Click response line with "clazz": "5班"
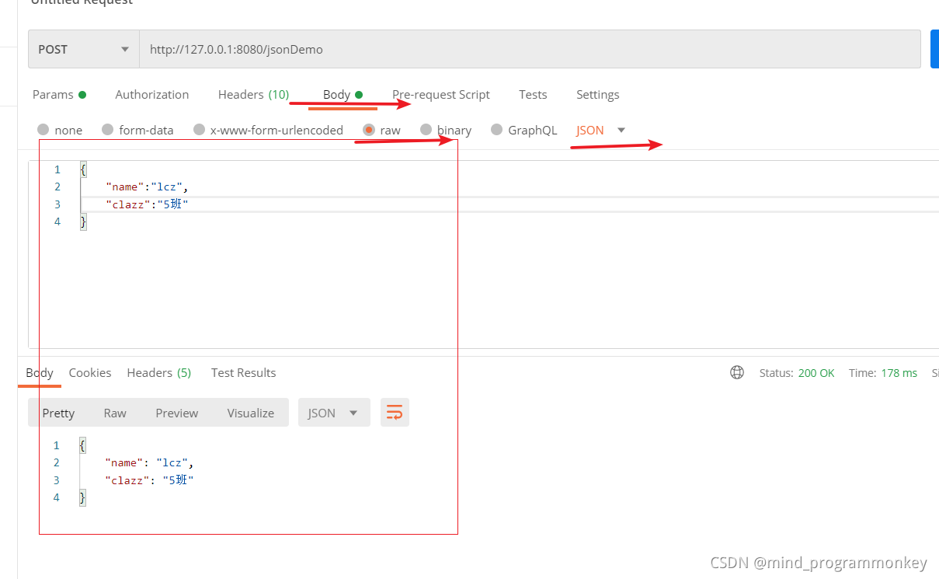The image size is (939, 579). coord(149,480)
